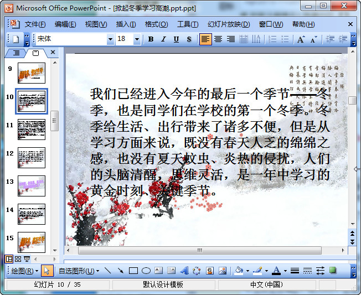Select the Line drawing tool
361x295 pixels.
coord(107,271)
